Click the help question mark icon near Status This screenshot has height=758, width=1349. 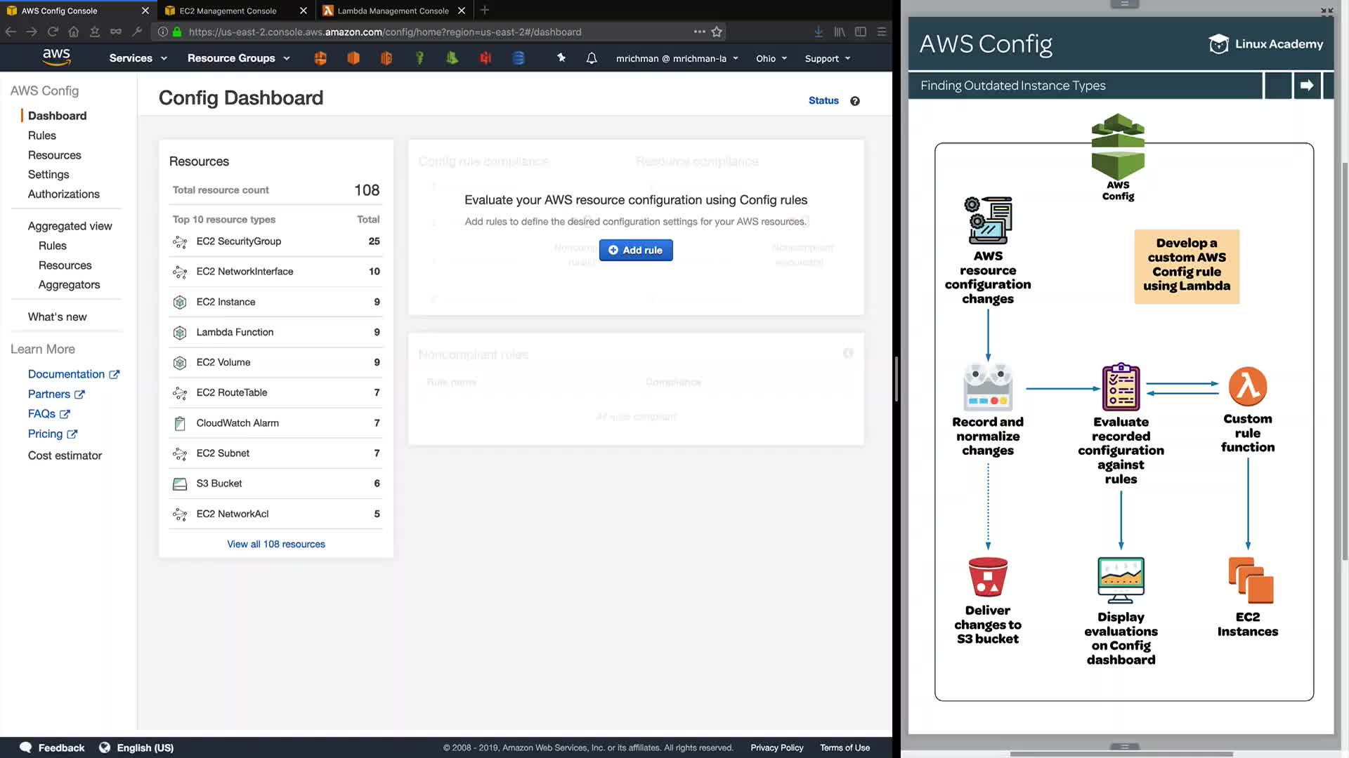tap(854, 101)
